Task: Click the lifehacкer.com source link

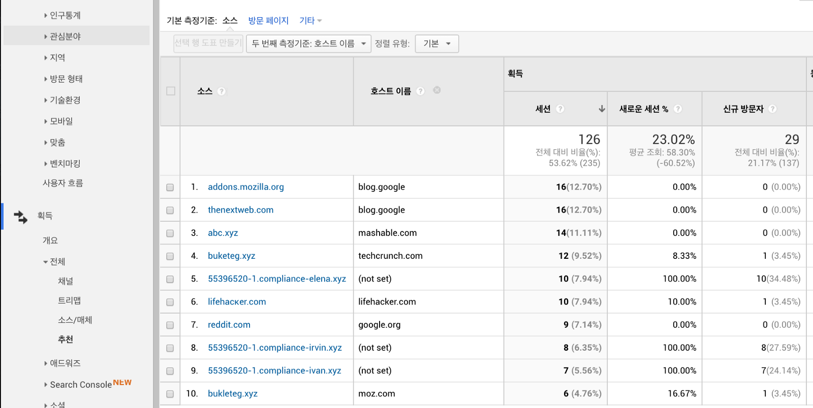Action: tap(237, 302)
